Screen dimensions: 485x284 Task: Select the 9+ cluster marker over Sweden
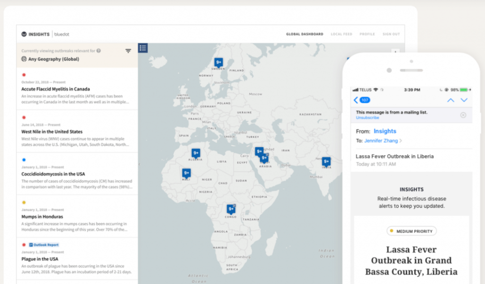[219, 62]
